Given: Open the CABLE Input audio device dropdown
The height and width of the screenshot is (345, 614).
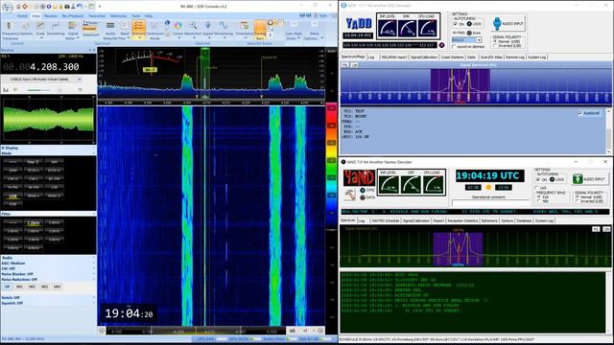Looking at the screenshot, I should (x=80, y=80).
